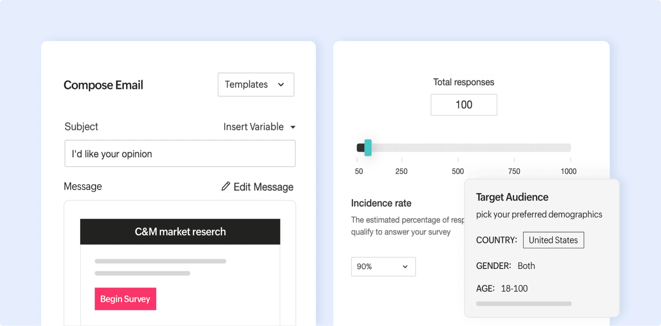Click the 50 label on slider scale
This screenshot has height=326, width=661.
pyautogui.click(x=359, y=171)
